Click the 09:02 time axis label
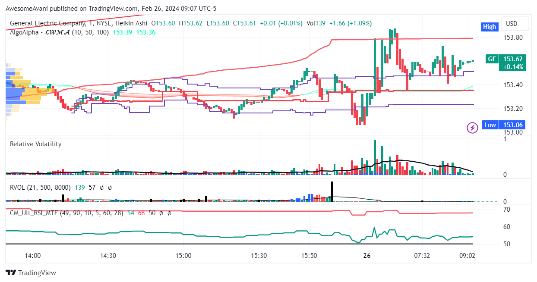The height and width of the screenshot is (282, 537). pyautogui.click(x=467, y=256)
